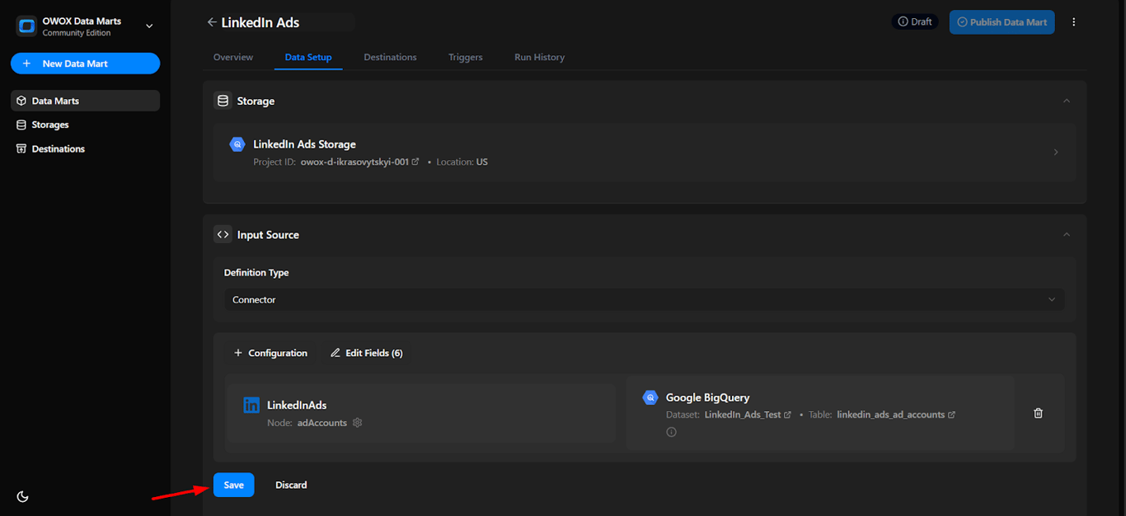Open Data Marts in sidebar
Screen dimensions: 1126x516
pos(85,101)
